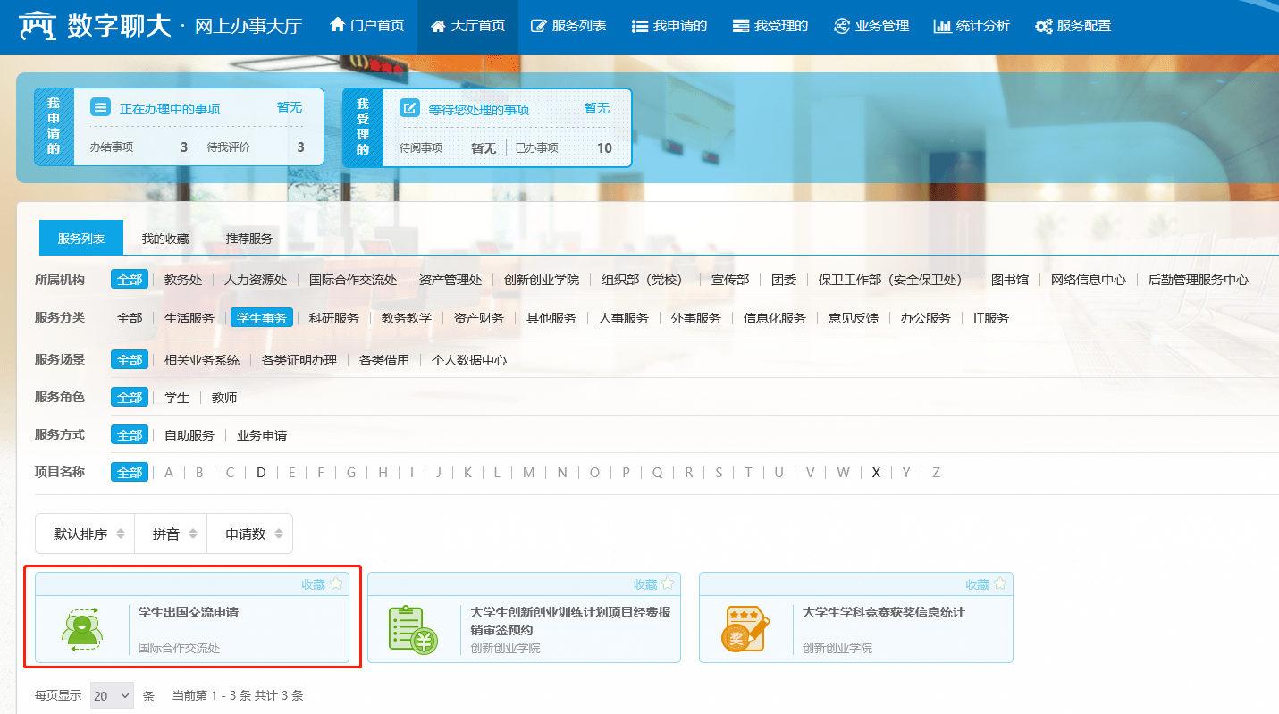Click the 大学生创新创业训练计划 checklist yen icon

pyautogui.click(x=413, y=628)
